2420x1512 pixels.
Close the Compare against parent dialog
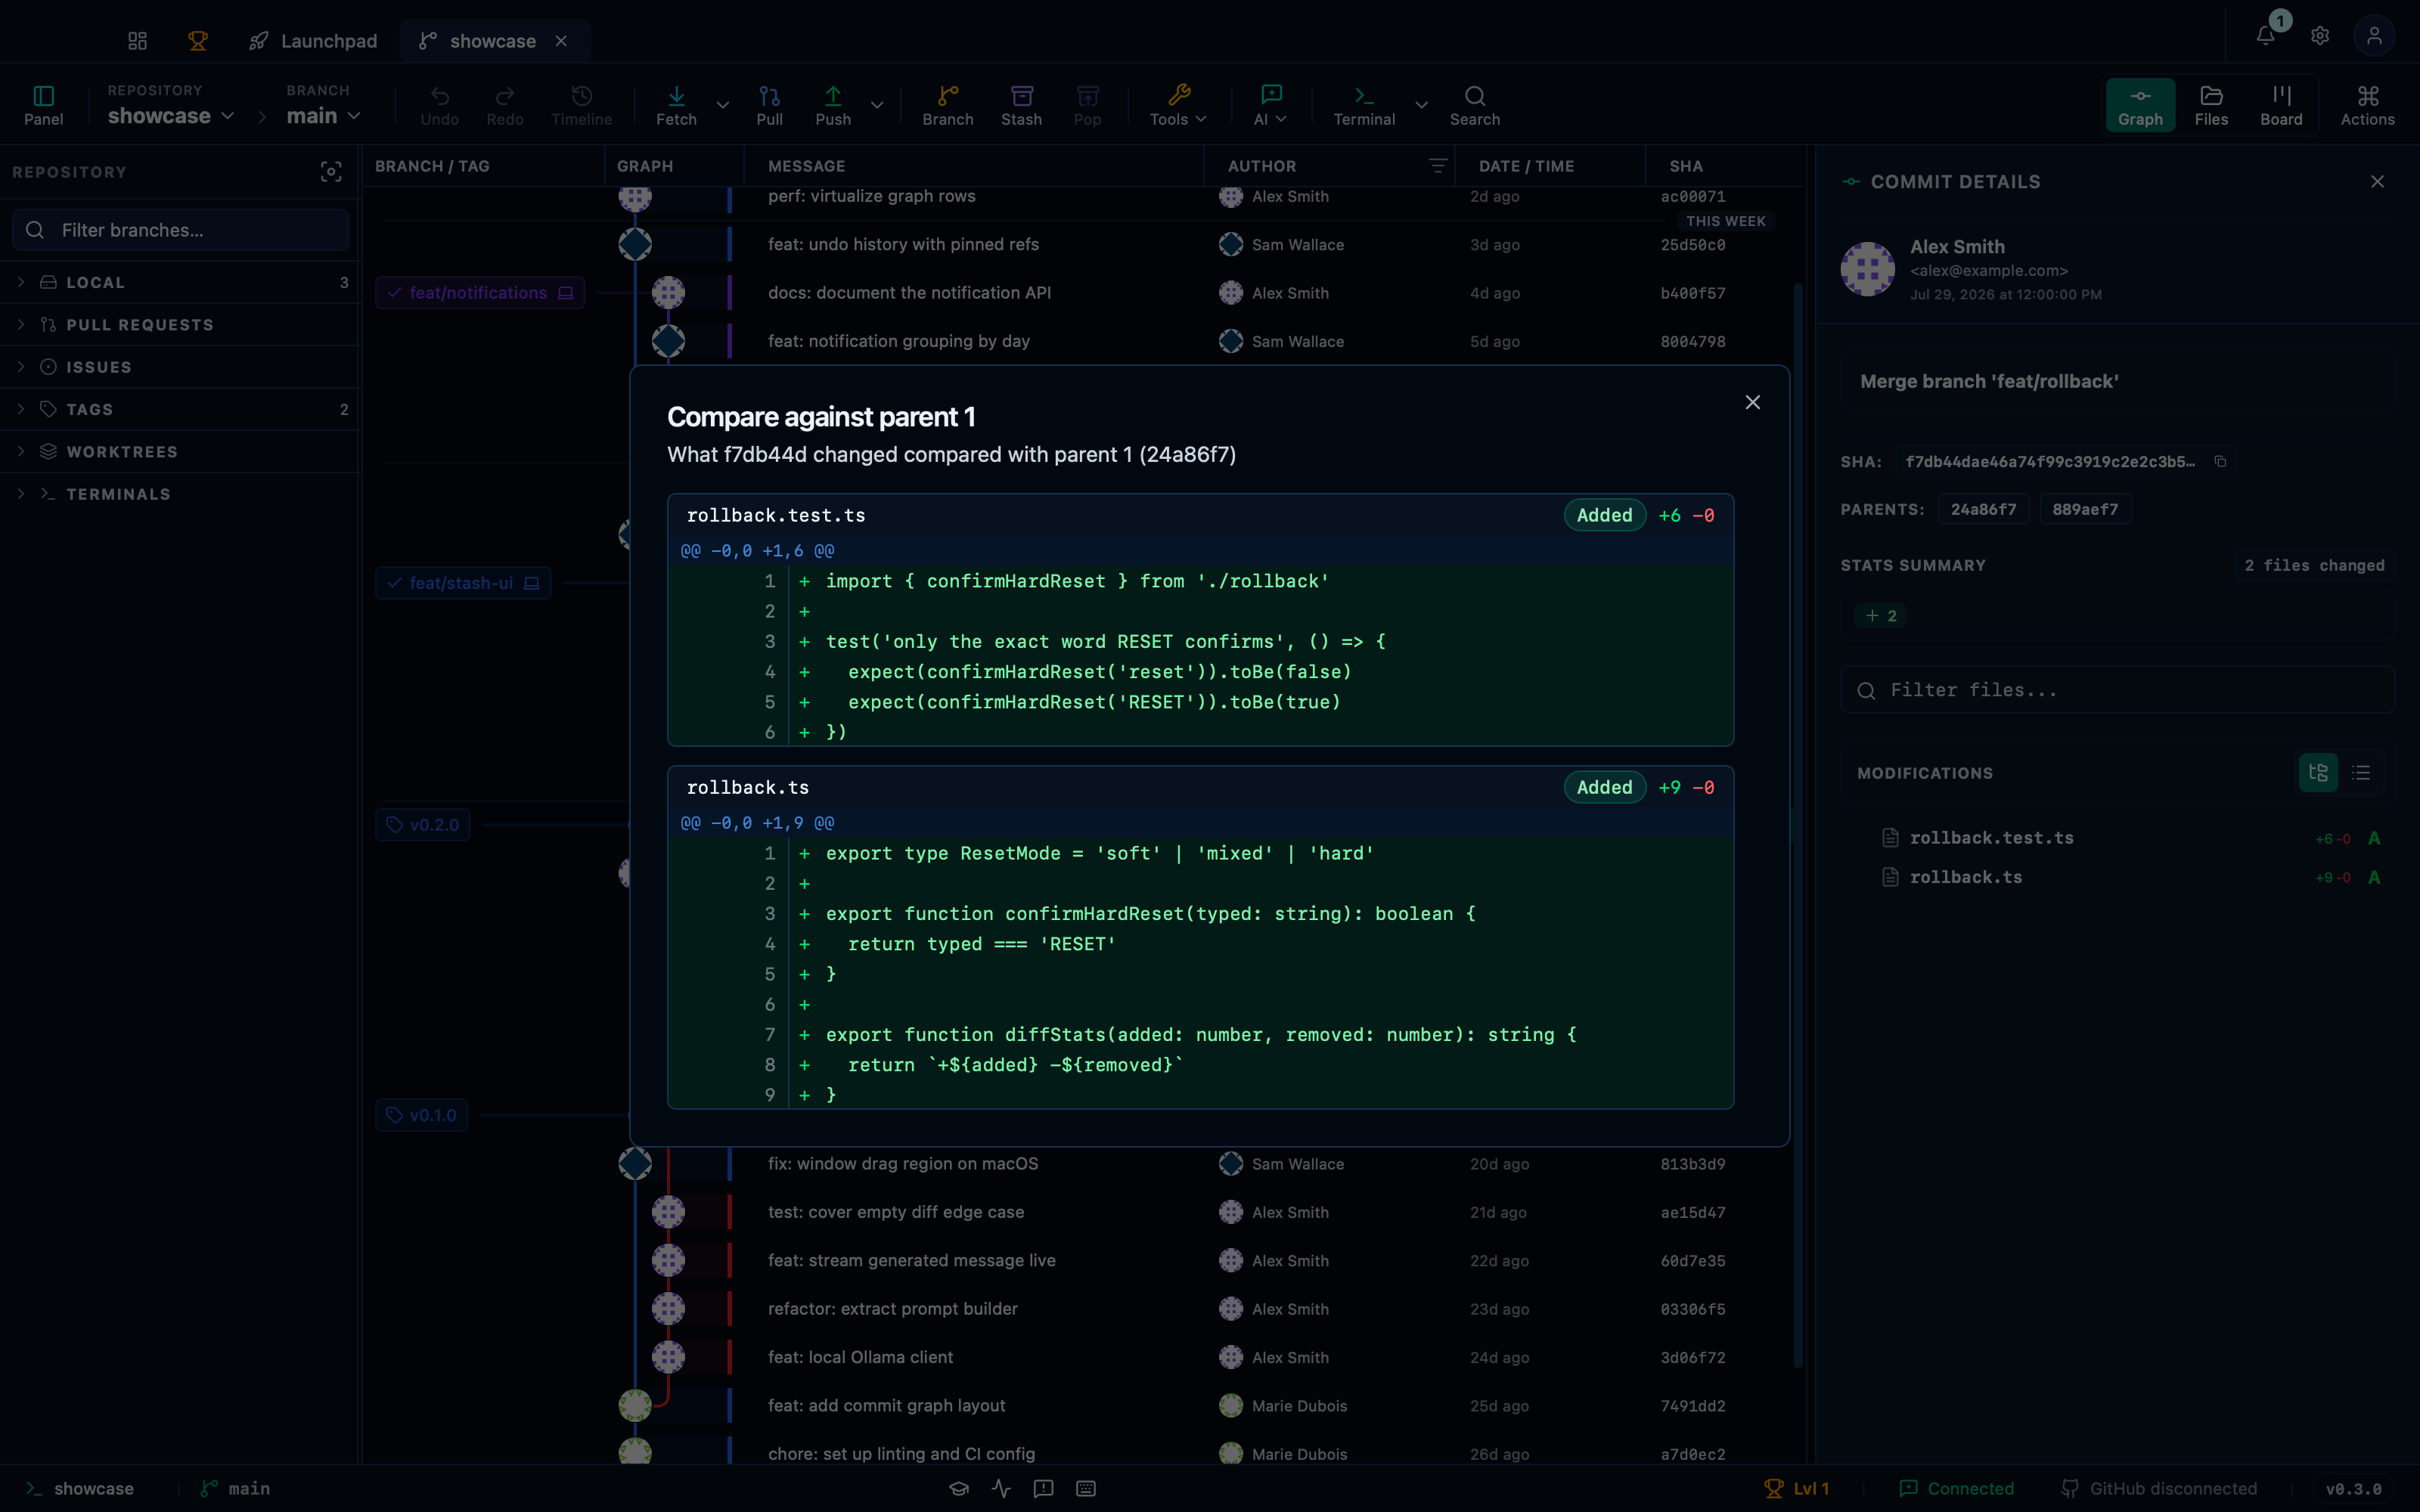tap(1752, 402)
